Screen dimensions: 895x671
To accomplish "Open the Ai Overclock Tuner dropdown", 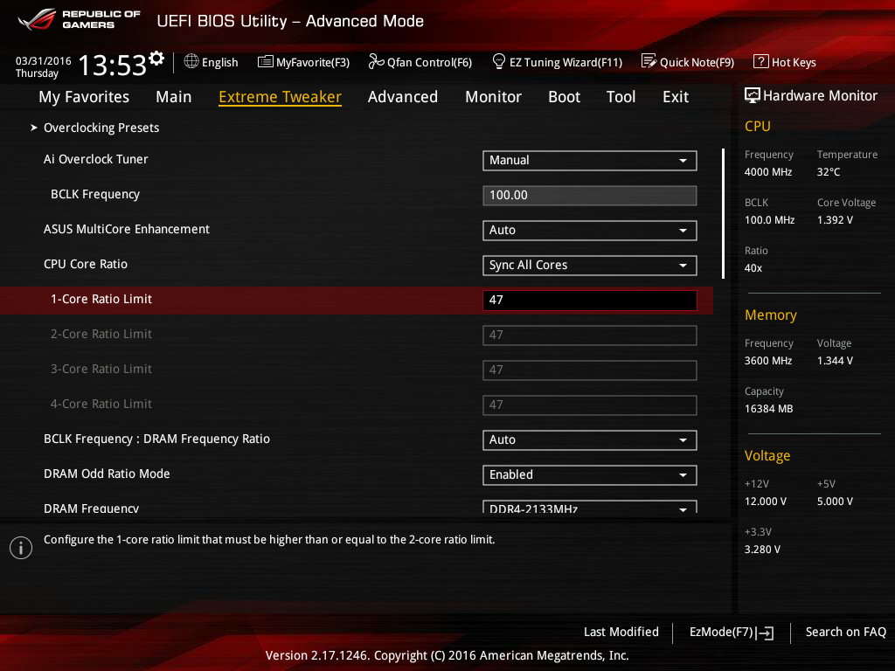I will 589,161.
